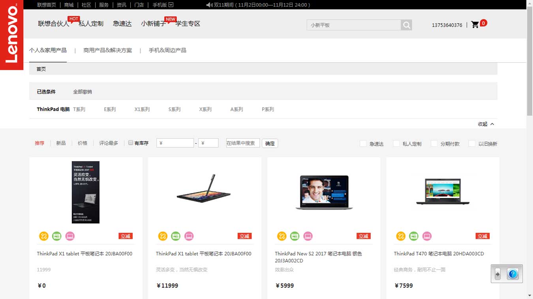
Task: Filter by T系列
Action: coord(79,109)
